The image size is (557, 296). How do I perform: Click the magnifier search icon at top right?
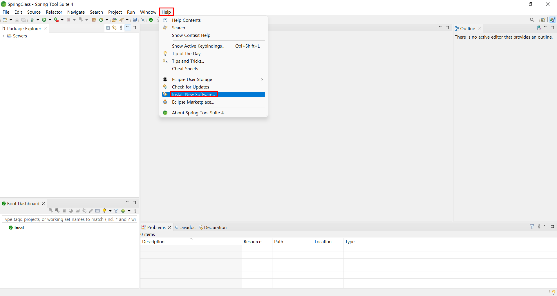532,20
